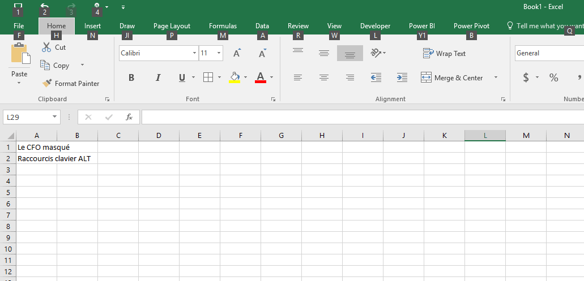Click the Orientation text angle icon
This screenshot has width=584, height=281.
(376, 53)
